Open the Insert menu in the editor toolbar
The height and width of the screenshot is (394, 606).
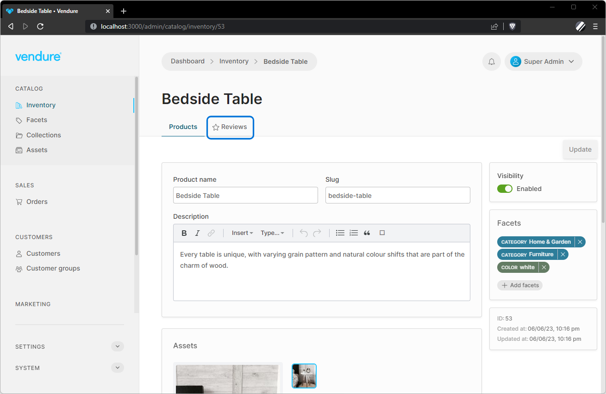tap(241, 233)
